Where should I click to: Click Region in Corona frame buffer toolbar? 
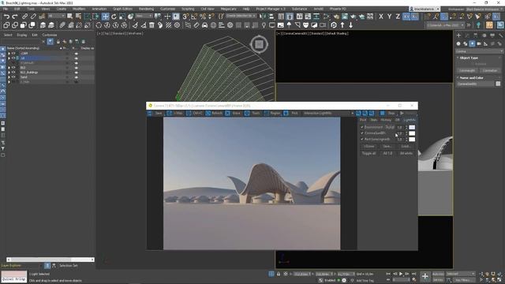tap(272, 113)
